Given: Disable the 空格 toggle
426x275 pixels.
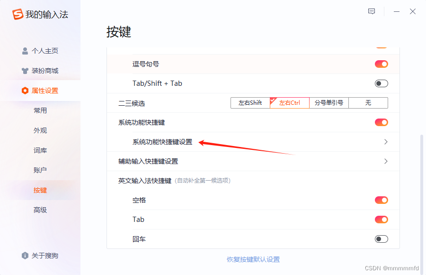Looking at the screenshot, I should point(382,200).
